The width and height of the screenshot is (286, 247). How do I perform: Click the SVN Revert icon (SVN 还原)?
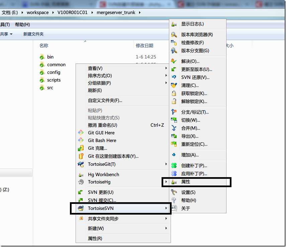[174, 77]
